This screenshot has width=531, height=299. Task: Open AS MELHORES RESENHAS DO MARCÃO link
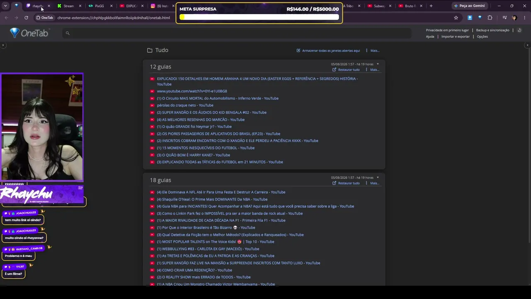(201, 120)
